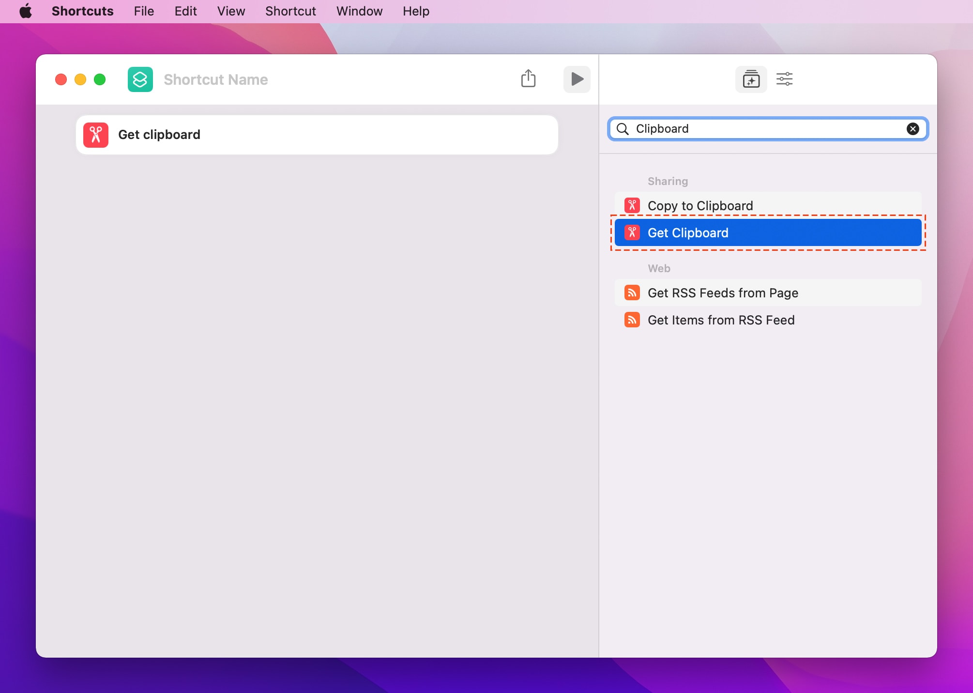Click the RSS icon beside Get RSS Feeds from Page

(x=632, y=293)
